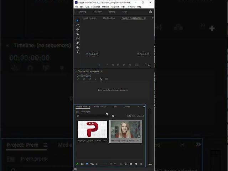Click the Timeline timecode 00:00:00:00
Screen dimensions: 228x171
point(84,76)
